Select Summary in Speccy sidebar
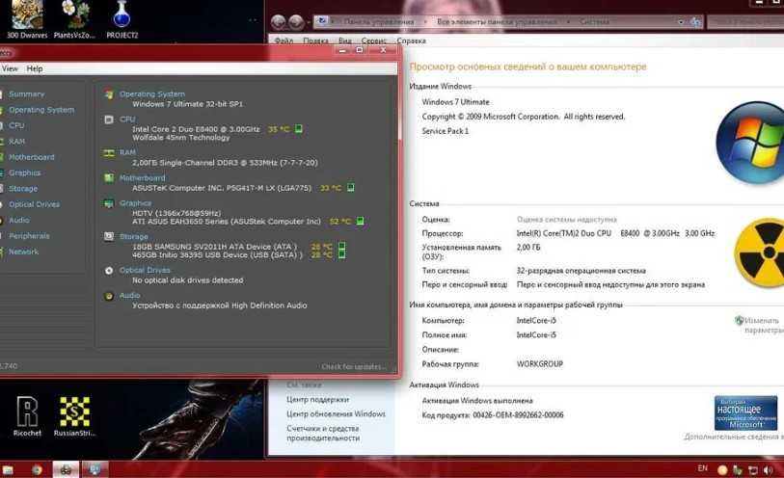The height and width of the screenshot is (478, 784). click(x=26, y=93)
